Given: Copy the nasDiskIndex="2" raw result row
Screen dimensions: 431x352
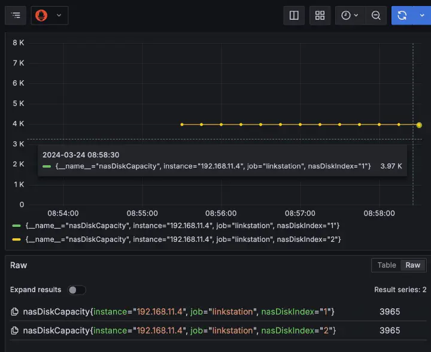Looking at the screenshot, I should tap(14, 330).
